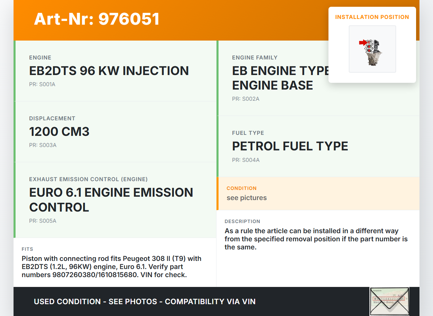The height and width of the screenshot is (316, 433).
Task: Click the PR: S001A code
Action: click(x=42, y=84)
